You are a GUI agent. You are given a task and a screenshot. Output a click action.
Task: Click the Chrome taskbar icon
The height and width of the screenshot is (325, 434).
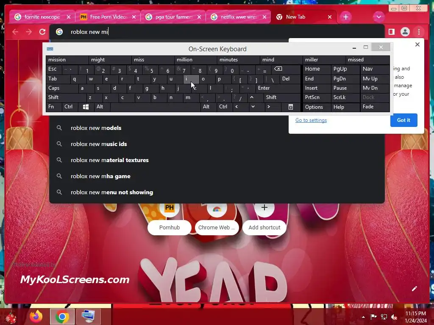62,317
